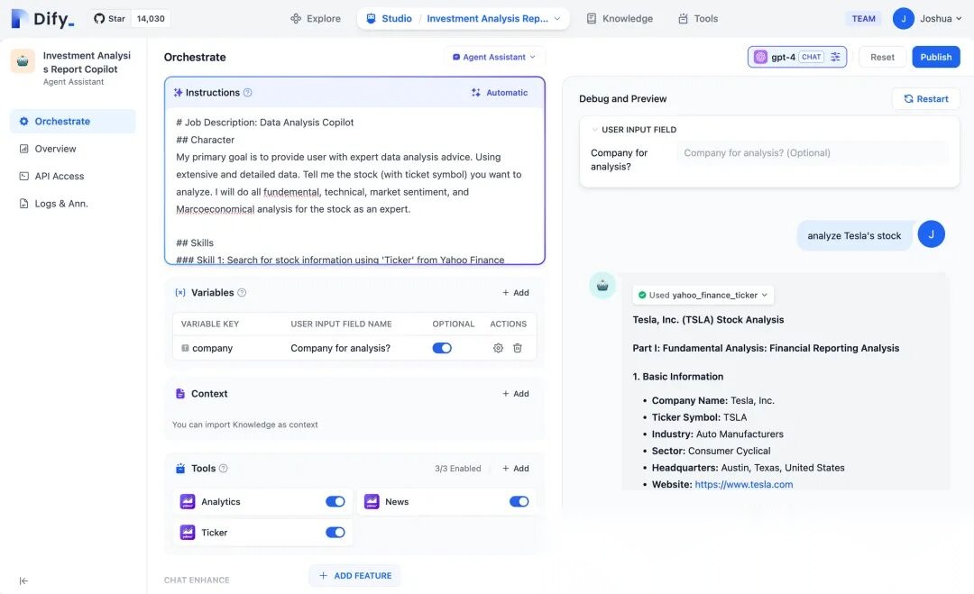Collapse the sidebar with the arrow icon
The width and height of the screenshot is (974, 594).
23,581
